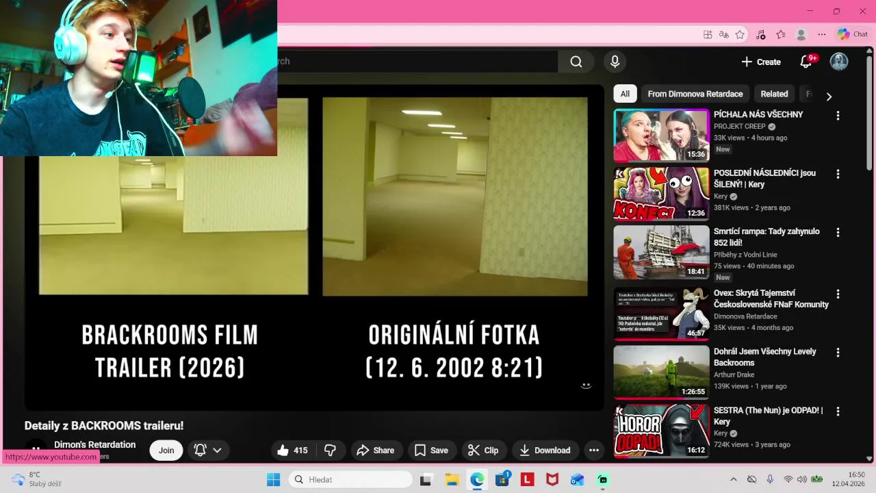This screenshot has height=493, width=876.
Task: Open Task View from the taskbar
Action: pos(426,479)
